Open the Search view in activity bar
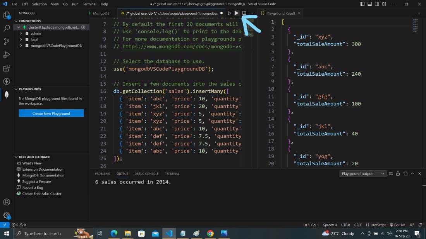The image size is (426, 239). point(7,28)
